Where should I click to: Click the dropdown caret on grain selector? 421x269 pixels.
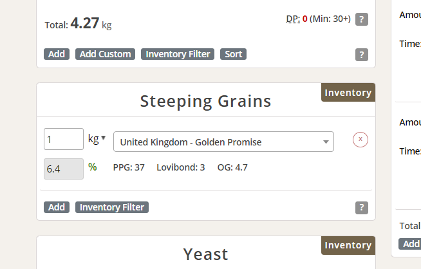326,142
